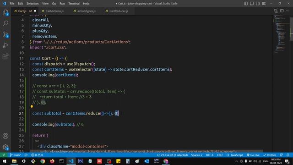Click 'cartItems.reduce' on line 21

[x=83, y=113]
